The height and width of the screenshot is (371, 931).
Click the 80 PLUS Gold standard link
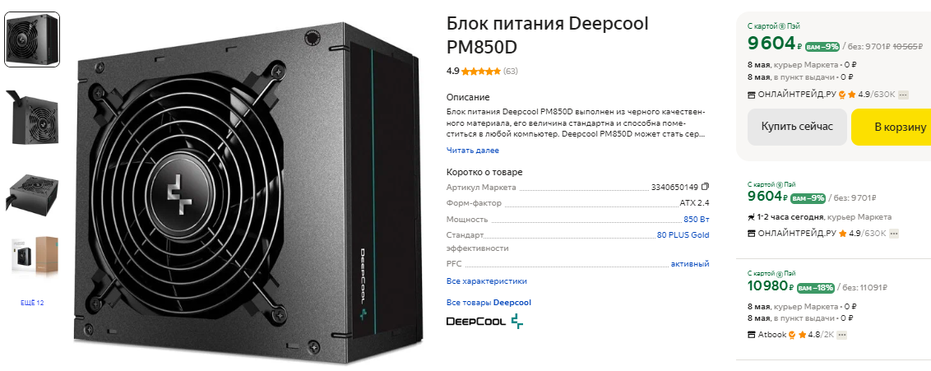click(x=683, y=235)
